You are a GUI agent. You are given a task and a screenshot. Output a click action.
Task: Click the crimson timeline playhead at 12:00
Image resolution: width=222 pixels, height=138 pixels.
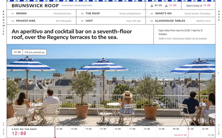tap(55, 132)
